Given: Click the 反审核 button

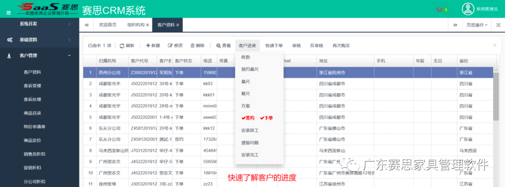Looking at the screenshot, I should tap(317, 46).
